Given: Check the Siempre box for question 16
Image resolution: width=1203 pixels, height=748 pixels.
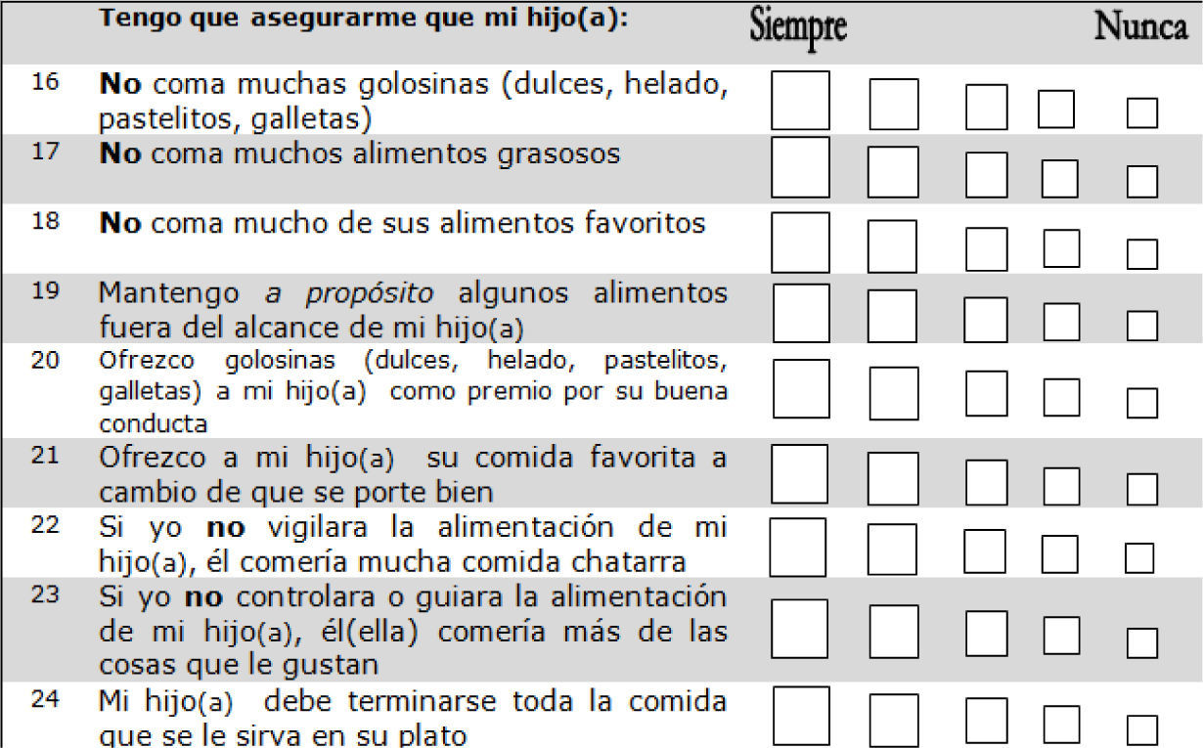Looking at the screenshot, I should (800, 101).
